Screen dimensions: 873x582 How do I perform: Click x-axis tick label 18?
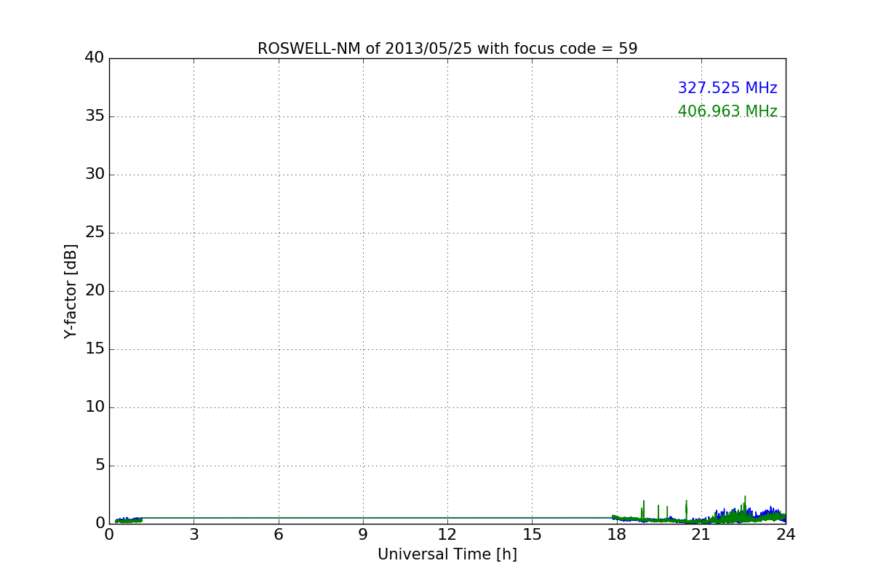(617, 535)
